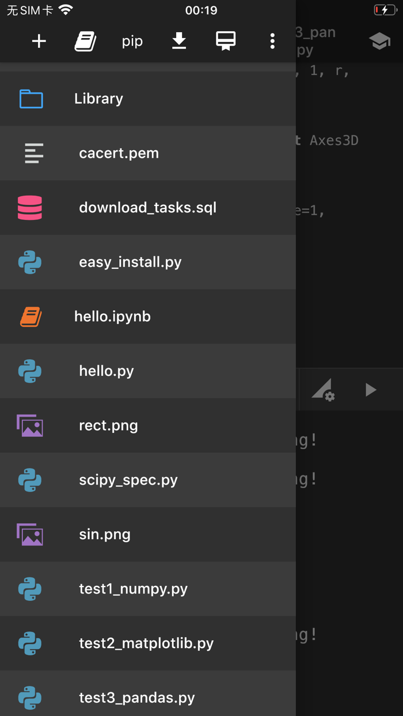View the rect.png image
Viewport: 403px width, 716px height.
pos(108,425)
